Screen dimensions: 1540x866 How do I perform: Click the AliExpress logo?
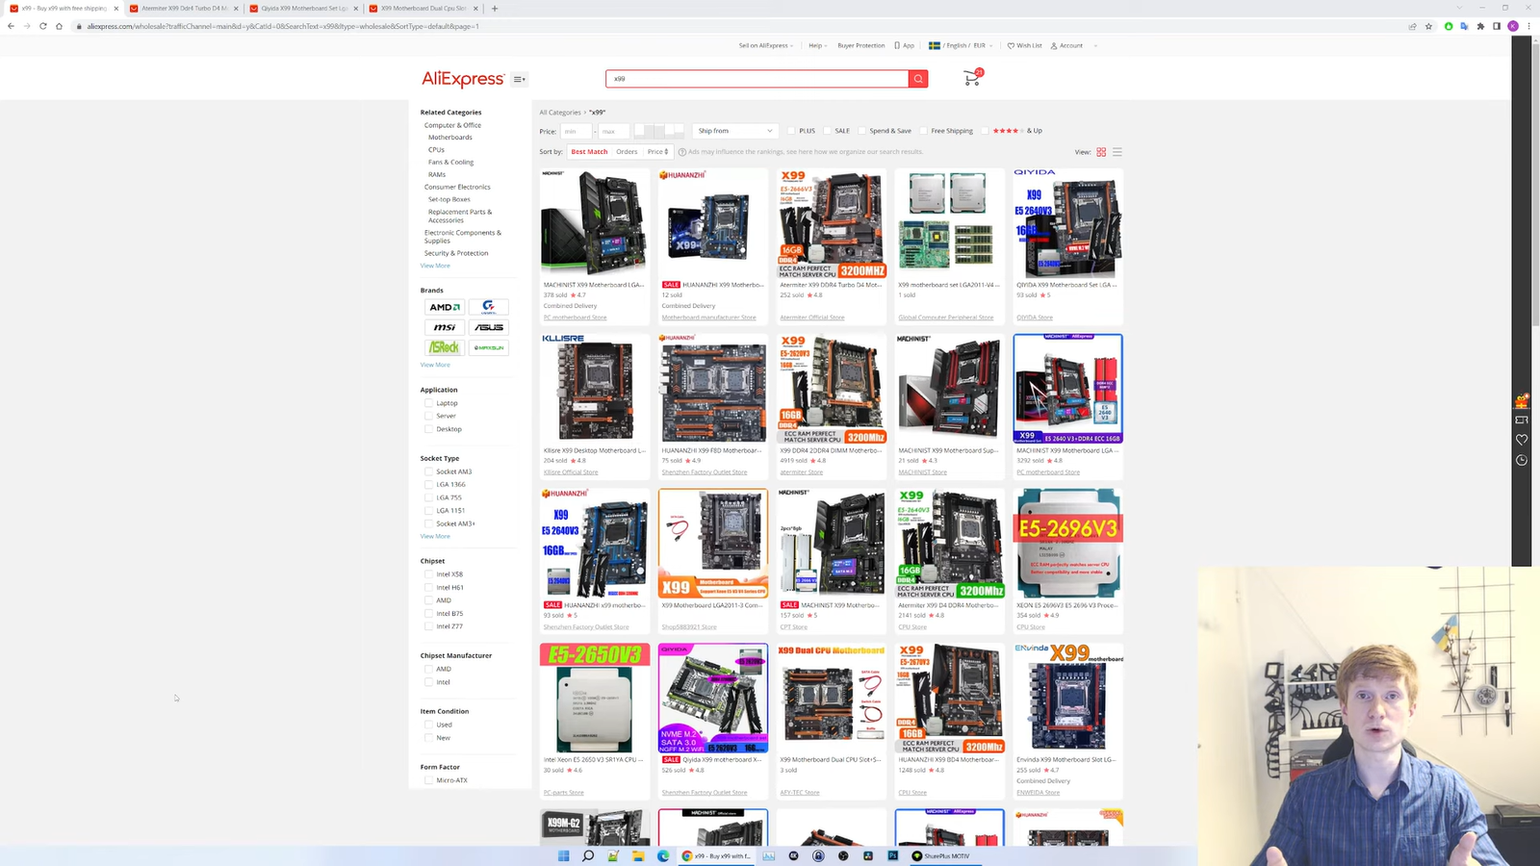tap(463, 79)
